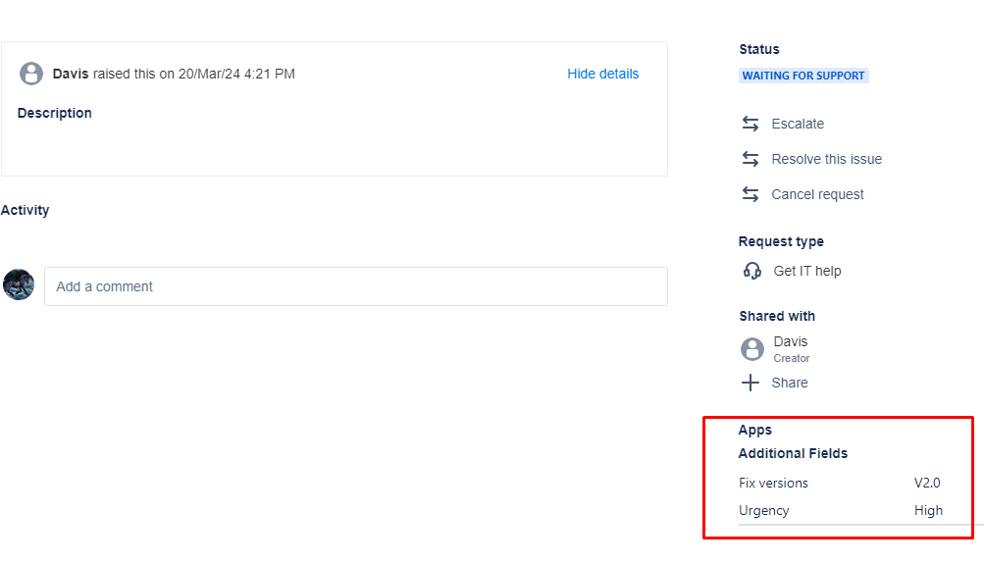
Task: Click the Fix versions label
Action: point(773,483)
